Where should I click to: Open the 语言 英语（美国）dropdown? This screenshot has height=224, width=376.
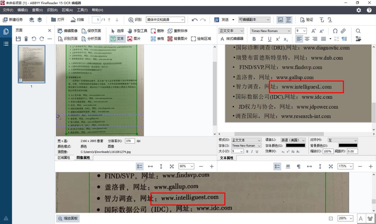tap(293, 140)
